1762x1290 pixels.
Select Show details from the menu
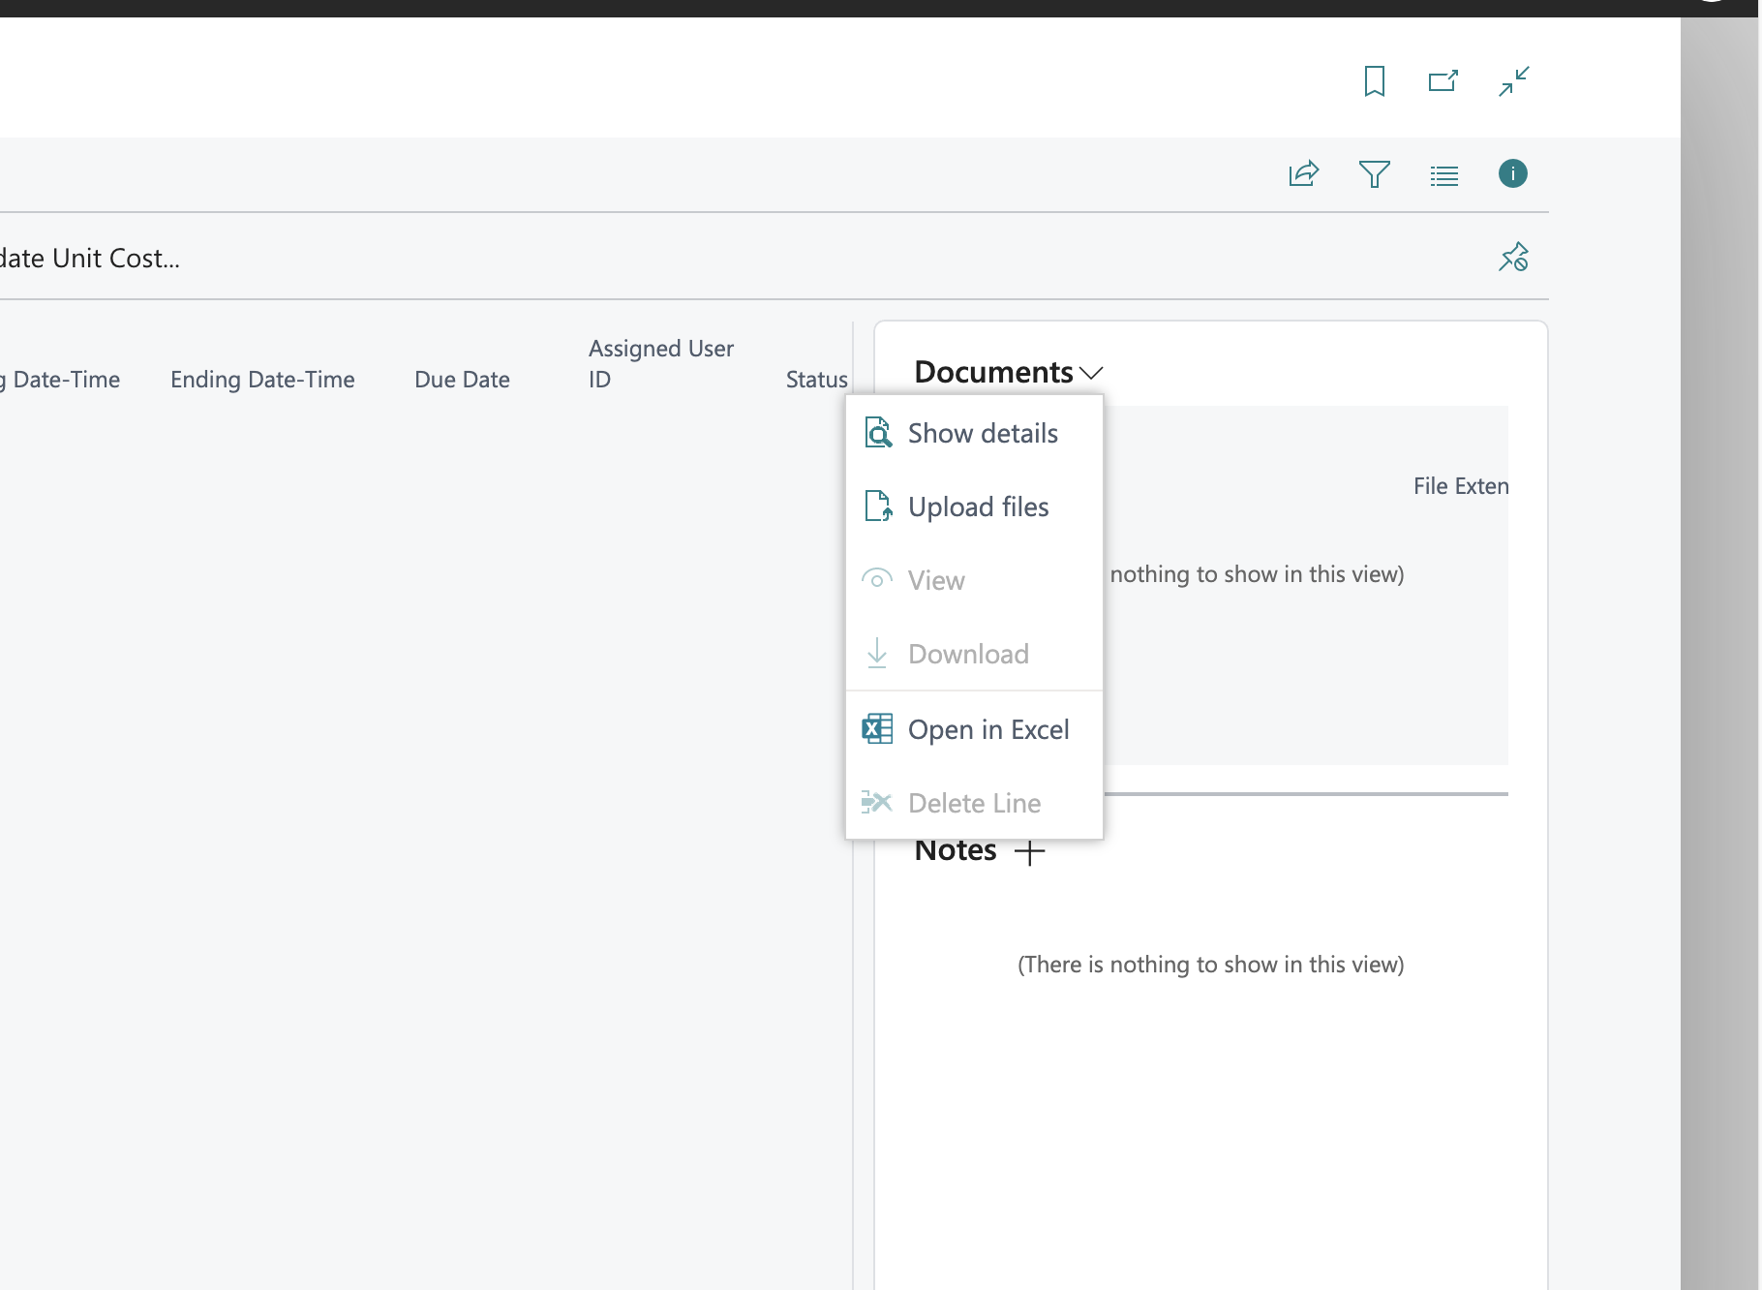pyautogui.click(x=974, y=433)
